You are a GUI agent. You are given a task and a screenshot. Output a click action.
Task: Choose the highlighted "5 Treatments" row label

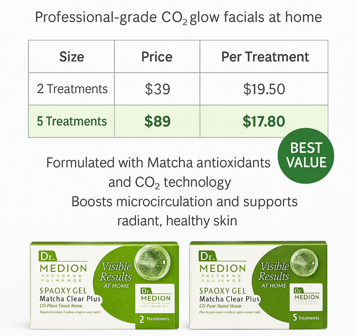pos(72,121)
